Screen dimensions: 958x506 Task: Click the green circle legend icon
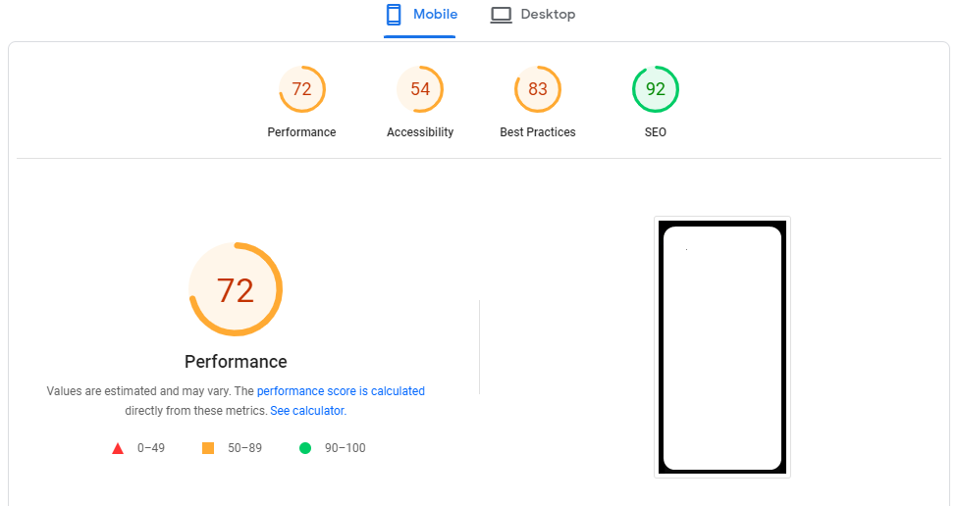(x=305, y=448)
